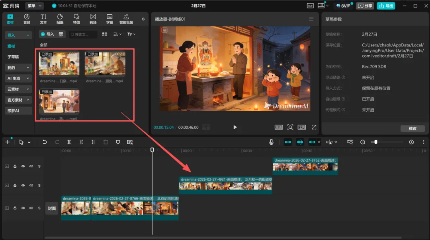Image resolution: width=430 pixels, height=240 pixels.
Task: Expand the 云素材 sidebar section
Action: [x=18, y=89]
